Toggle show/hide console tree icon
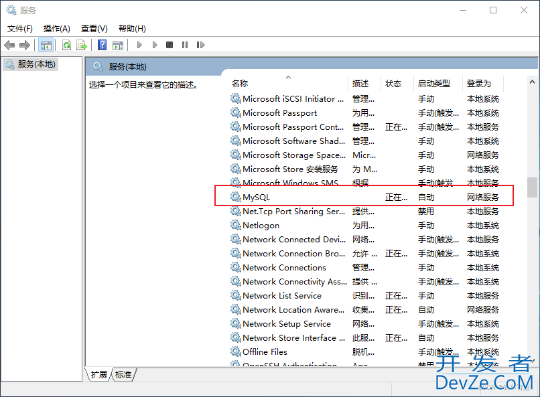The width and height of the screenshot is (540, 397). tap(46, 45)
